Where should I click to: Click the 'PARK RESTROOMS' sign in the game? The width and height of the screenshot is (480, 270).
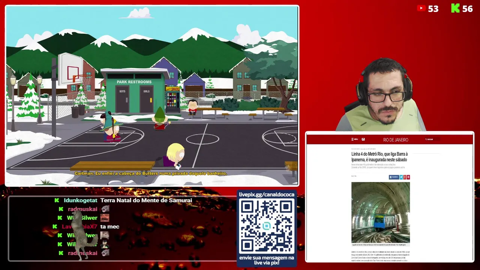(x=134, y=82)
